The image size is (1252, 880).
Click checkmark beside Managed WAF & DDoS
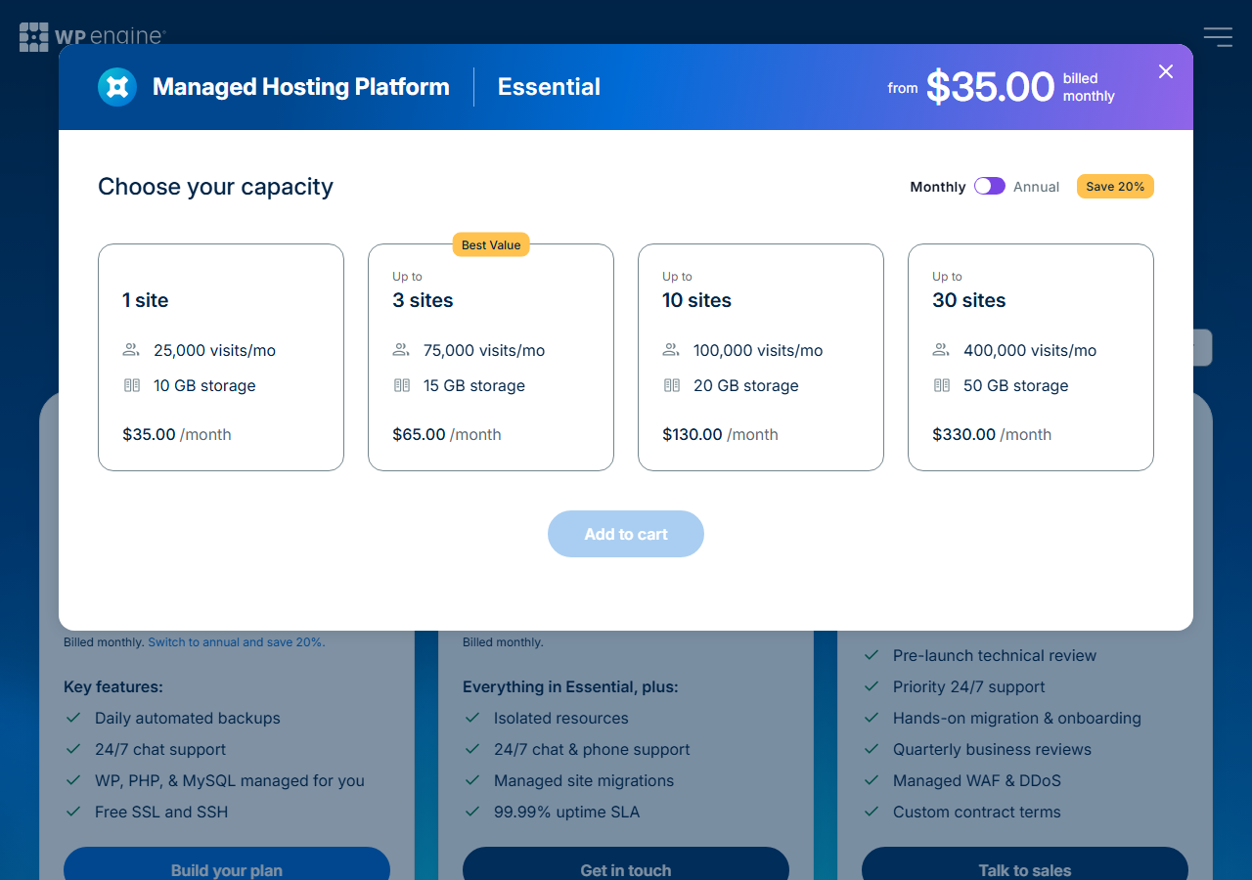871,780
